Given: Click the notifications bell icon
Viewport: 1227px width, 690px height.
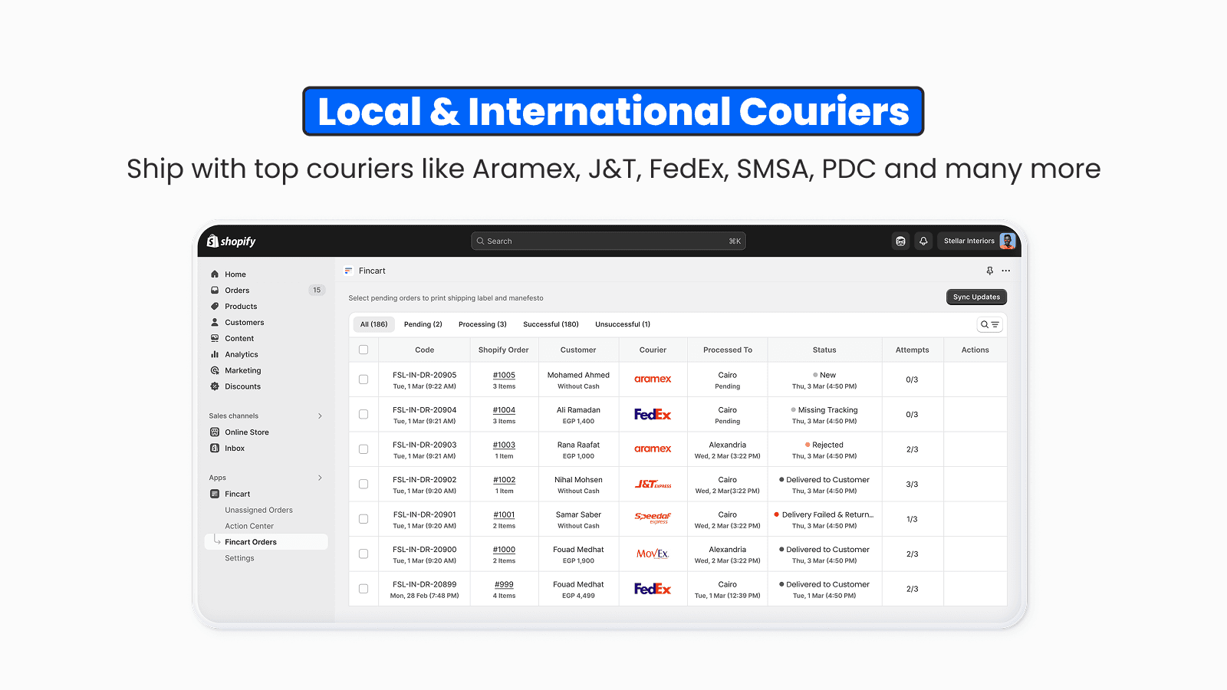Looking at the screenshot, I should pos(923,240).
